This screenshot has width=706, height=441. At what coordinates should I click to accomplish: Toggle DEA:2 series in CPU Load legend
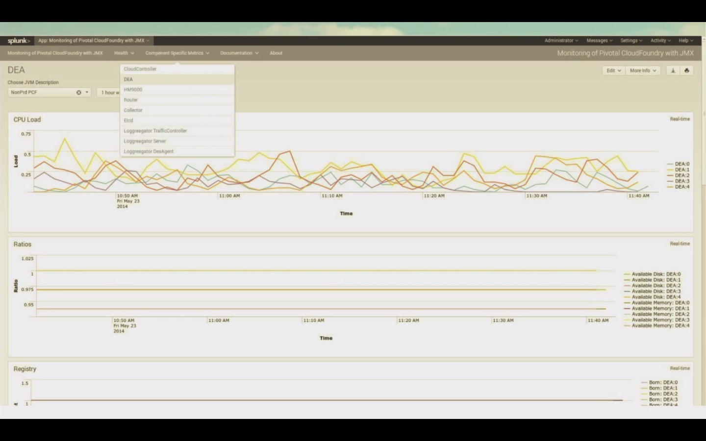678,175
